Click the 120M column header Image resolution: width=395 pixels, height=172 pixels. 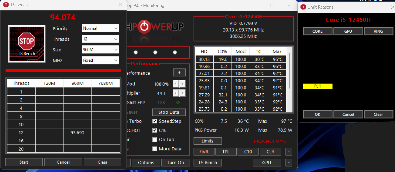tap(49, 83)
